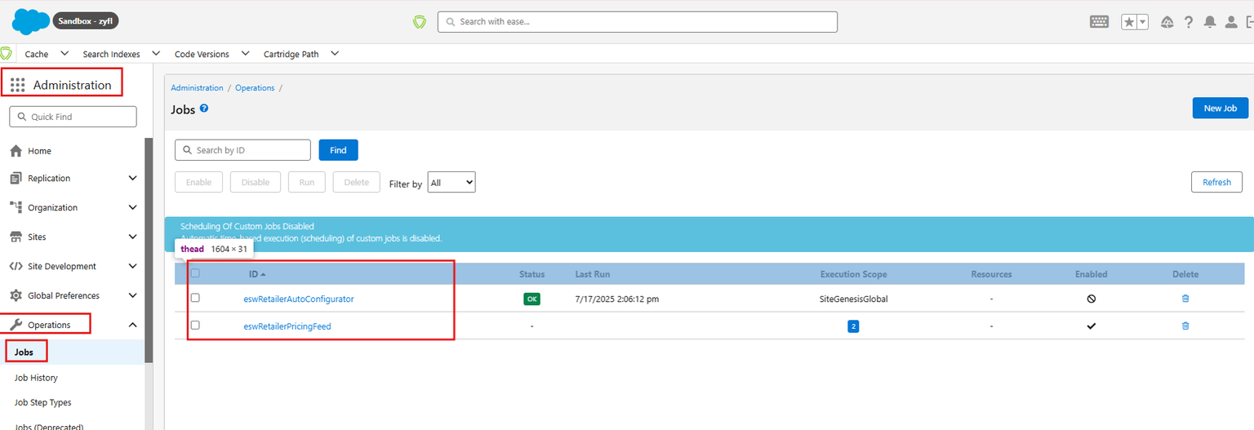
Task: Delete eswRetailerPricingFeed via trash icon
Action: click(x=1185, y=326)
